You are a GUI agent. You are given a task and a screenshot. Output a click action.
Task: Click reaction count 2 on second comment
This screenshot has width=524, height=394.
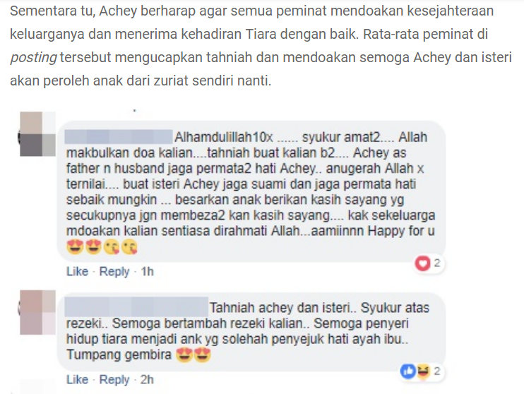point(436,371)
